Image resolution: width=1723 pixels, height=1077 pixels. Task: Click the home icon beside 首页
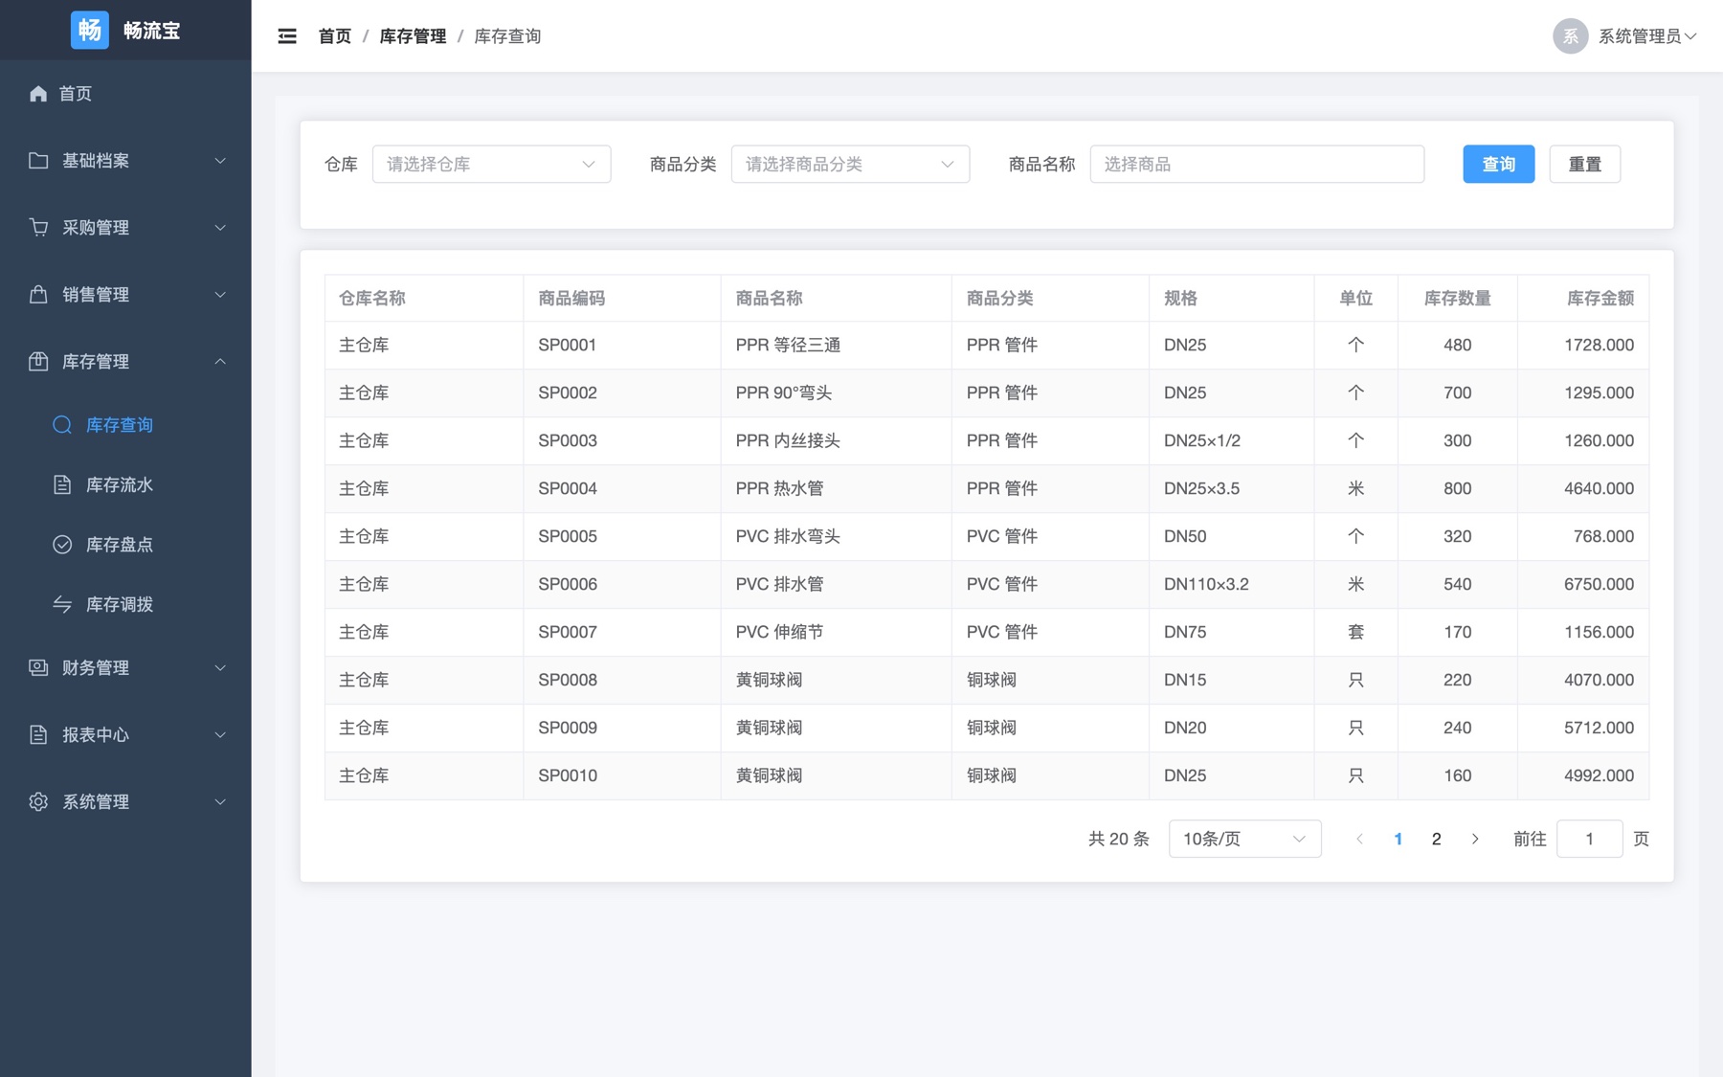point(38,94)
